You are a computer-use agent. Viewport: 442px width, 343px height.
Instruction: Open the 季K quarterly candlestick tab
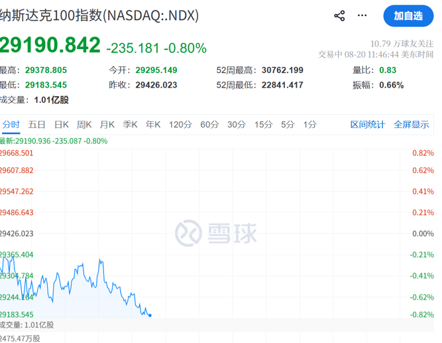tap(130, 125)
